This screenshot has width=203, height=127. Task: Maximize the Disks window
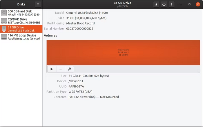189,4
